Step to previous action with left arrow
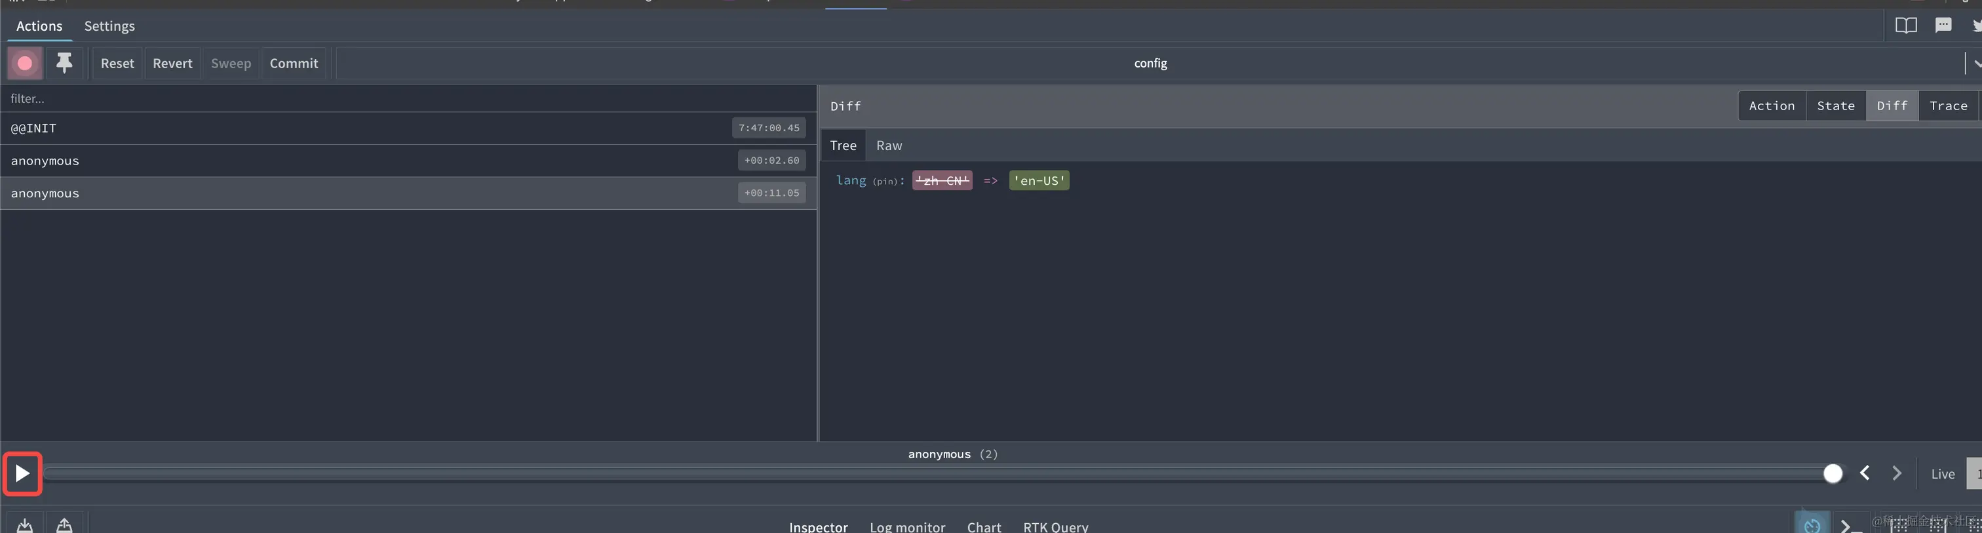This screenshot has width=1982, height=533. 1865,473
